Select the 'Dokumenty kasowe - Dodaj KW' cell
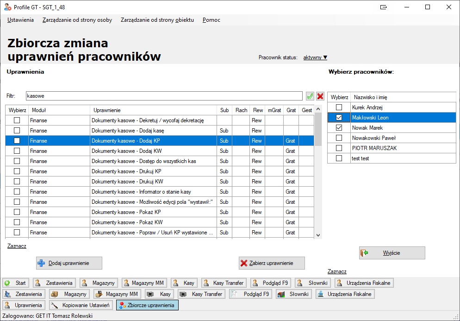This screenshot has width=460, height=321. point(154,151)
